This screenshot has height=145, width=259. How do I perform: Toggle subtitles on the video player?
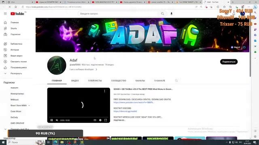(95, 120)
